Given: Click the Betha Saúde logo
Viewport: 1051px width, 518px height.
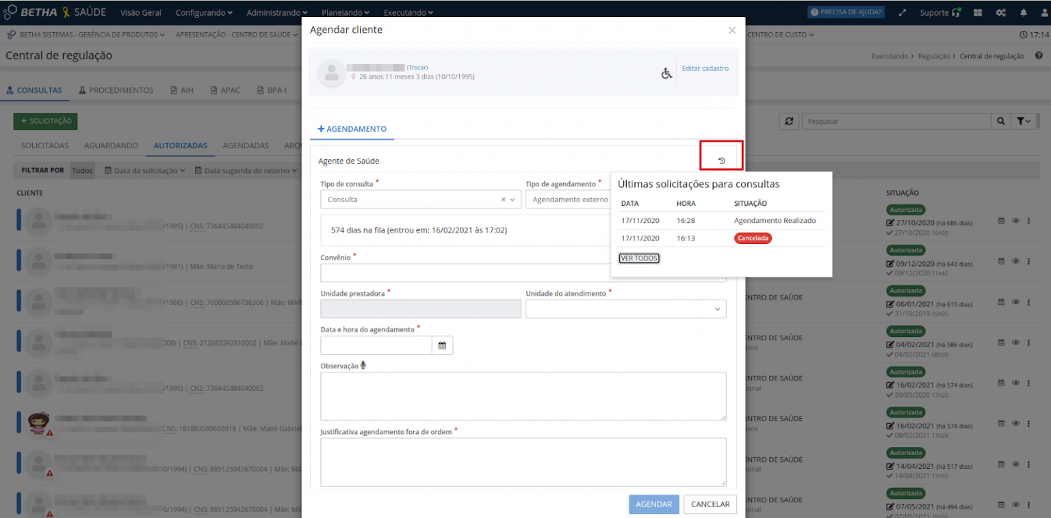Looking at the screenshot, I should 55,12.
